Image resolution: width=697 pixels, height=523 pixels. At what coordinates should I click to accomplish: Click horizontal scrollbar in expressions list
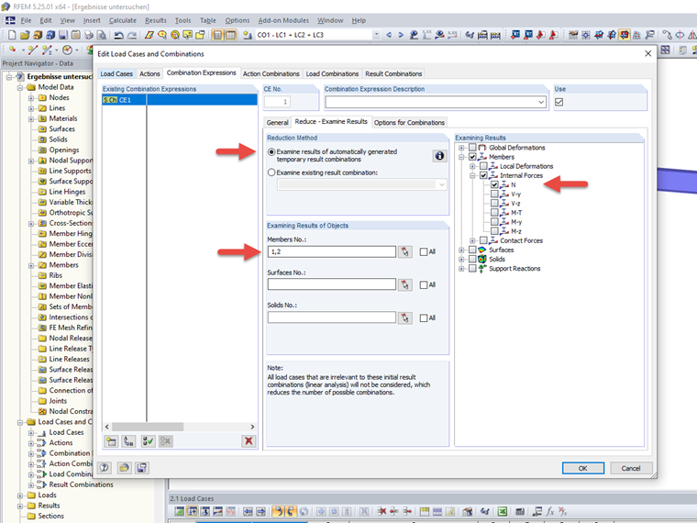pos(148,427)
